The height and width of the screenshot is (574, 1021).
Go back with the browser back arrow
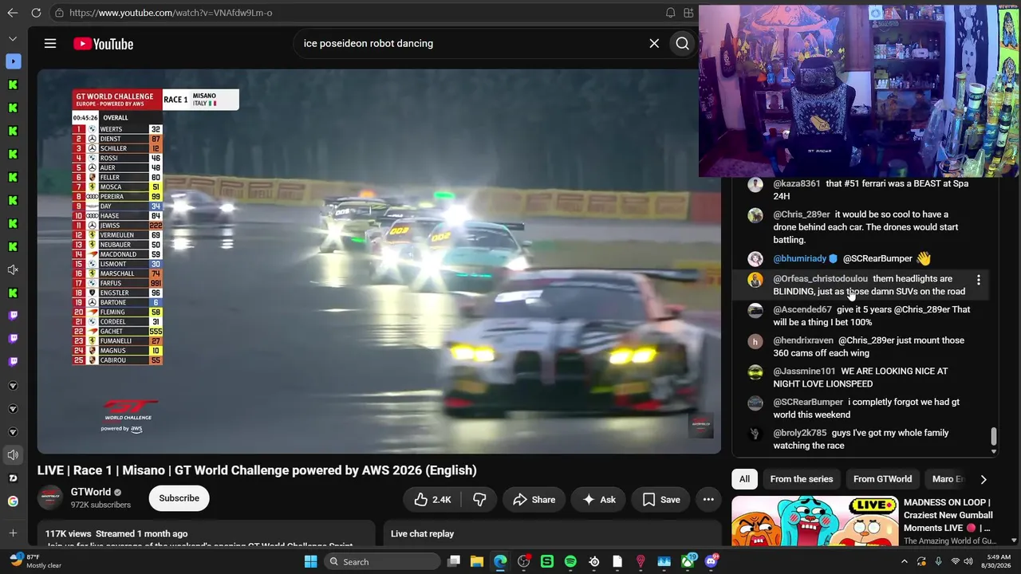pyautogui.click(x=13, y=13)
